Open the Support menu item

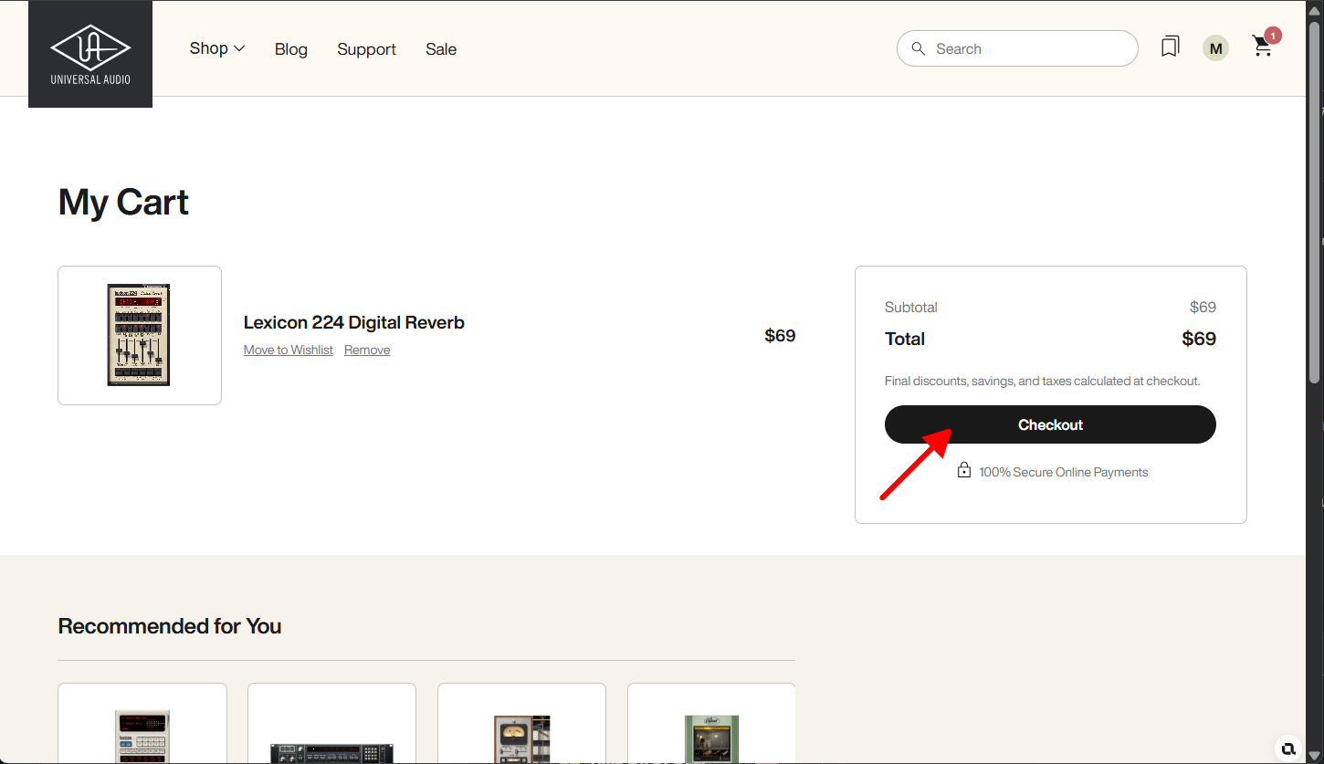pos(366,49)
